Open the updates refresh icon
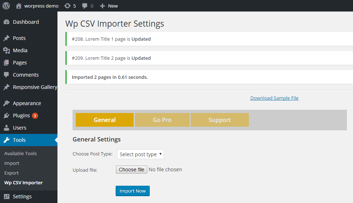353x203 pixels. (67, 6)
